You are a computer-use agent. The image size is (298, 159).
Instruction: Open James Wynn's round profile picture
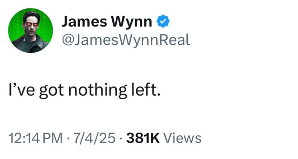click(30, 31)
